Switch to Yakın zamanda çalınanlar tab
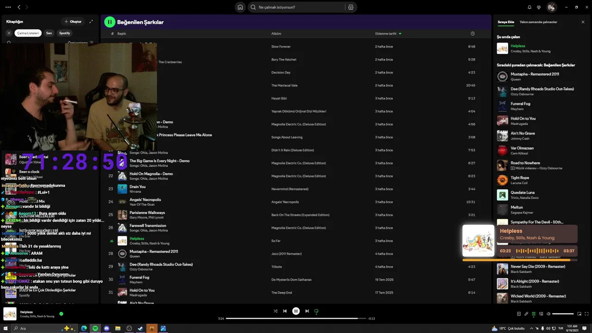 (538, 22)
